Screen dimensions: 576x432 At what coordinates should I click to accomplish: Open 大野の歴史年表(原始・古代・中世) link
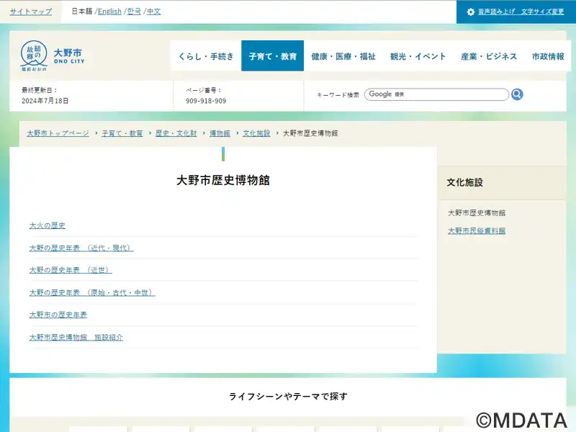click(92, 292)
